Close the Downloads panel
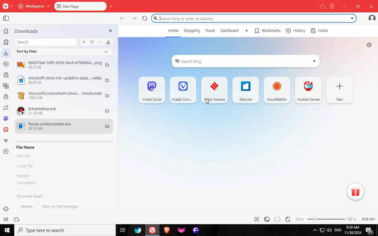The height and width of the screenshot is (236, 378). point(110,31)
